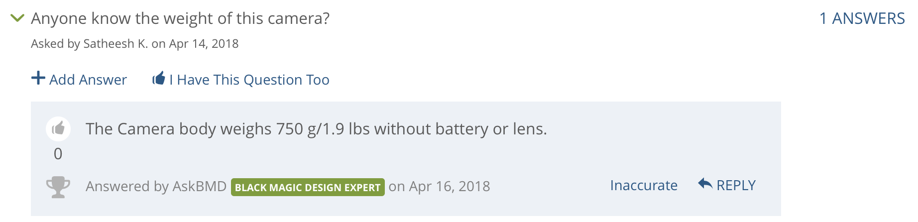Click the AskBMD answerer name
918x222 pixels.
coord(199,186)
